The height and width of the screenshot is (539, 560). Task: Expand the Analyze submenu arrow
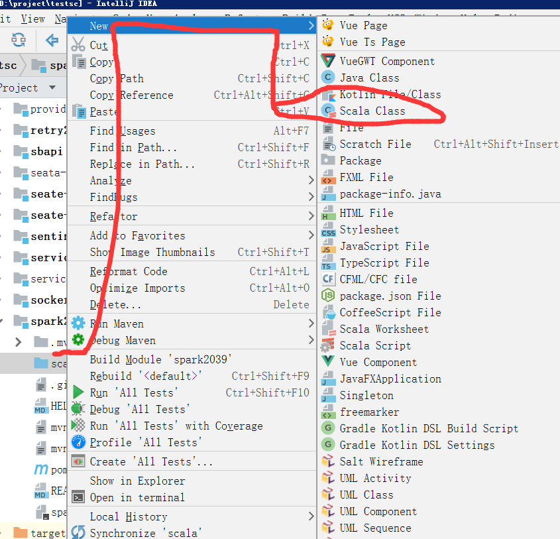[x=311, y=180]
